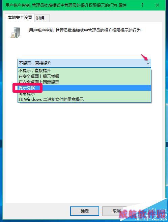Close the properties dialog with X
This screenshot has width=168, height=222.
click(x=158, y=5)
